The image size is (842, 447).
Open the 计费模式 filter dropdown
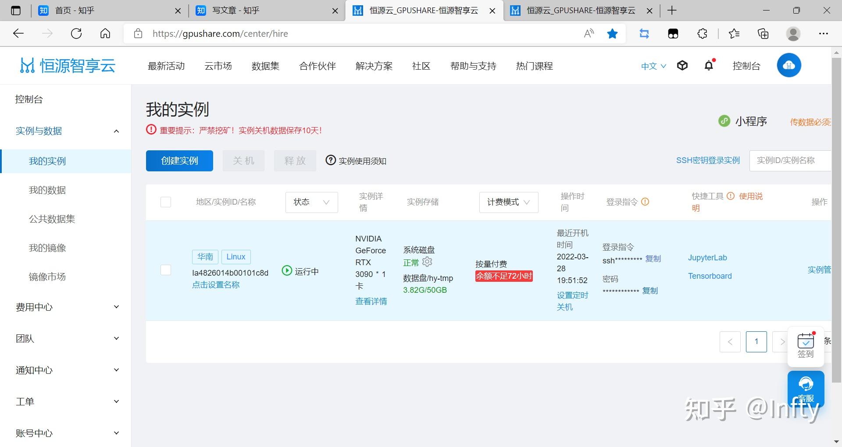(x=509, y=202)
